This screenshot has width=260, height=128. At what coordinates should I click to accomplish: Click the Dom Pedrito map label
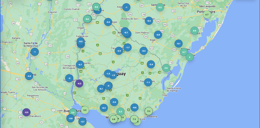coord(142,33)
